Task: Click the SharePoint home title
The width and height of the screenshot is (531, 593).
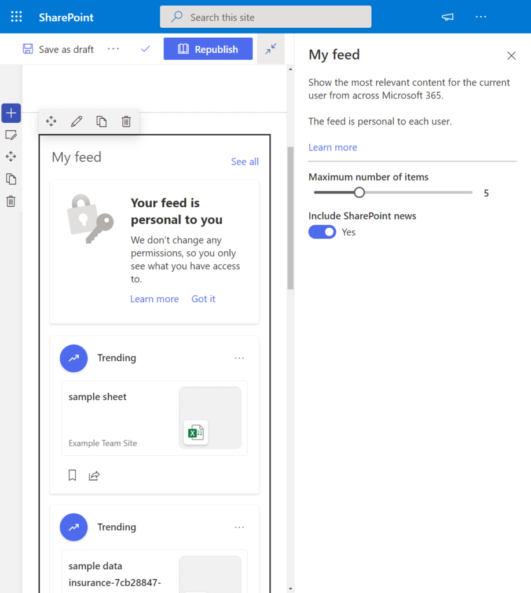Action: pos(66,17)
